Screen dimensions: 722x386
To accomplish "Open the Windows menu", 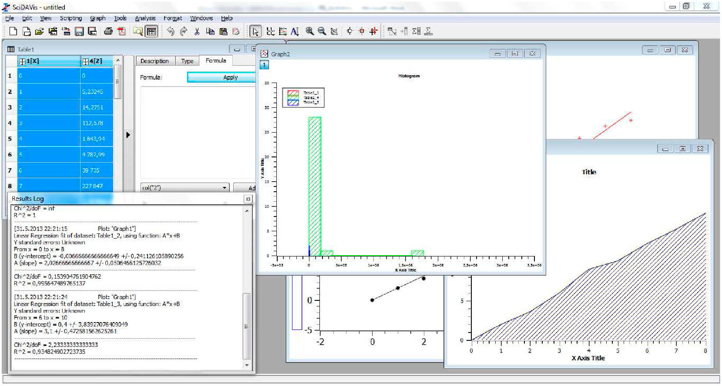I will point(201,18).
